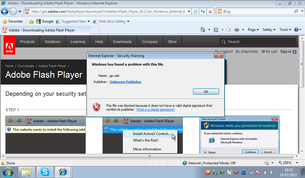Open 'What is a digital signature?' link

point(155,109)
